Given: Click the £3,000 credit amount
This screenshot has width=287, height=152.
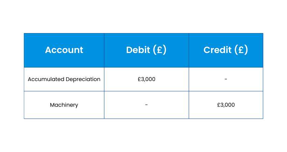Looking at the screenshot, I should 226,105.
